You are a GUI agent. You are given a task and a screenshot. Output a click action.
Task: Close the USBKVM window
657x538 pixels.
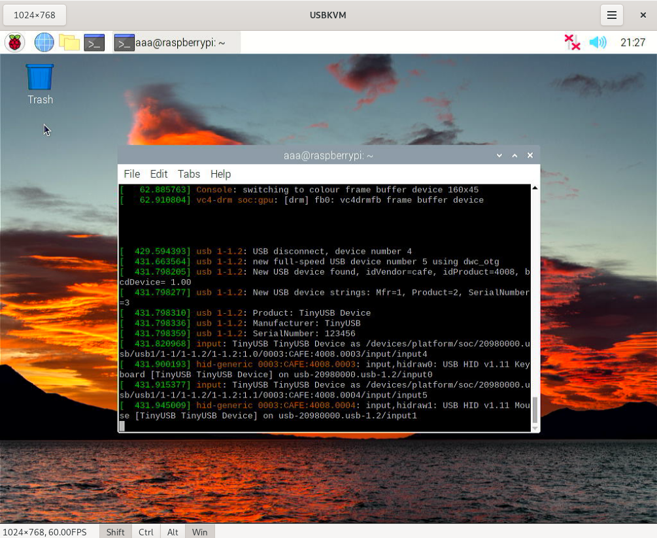click(x=643, y=15)
